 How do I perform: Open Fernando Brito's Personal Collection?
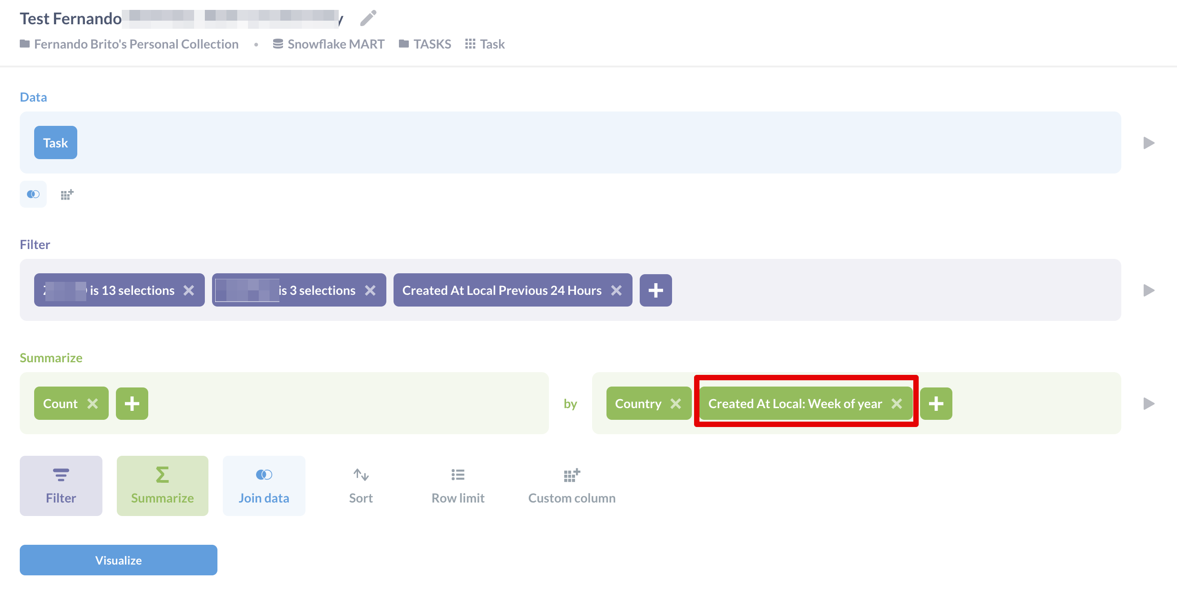pyautogui.click(x=136, y=44)
